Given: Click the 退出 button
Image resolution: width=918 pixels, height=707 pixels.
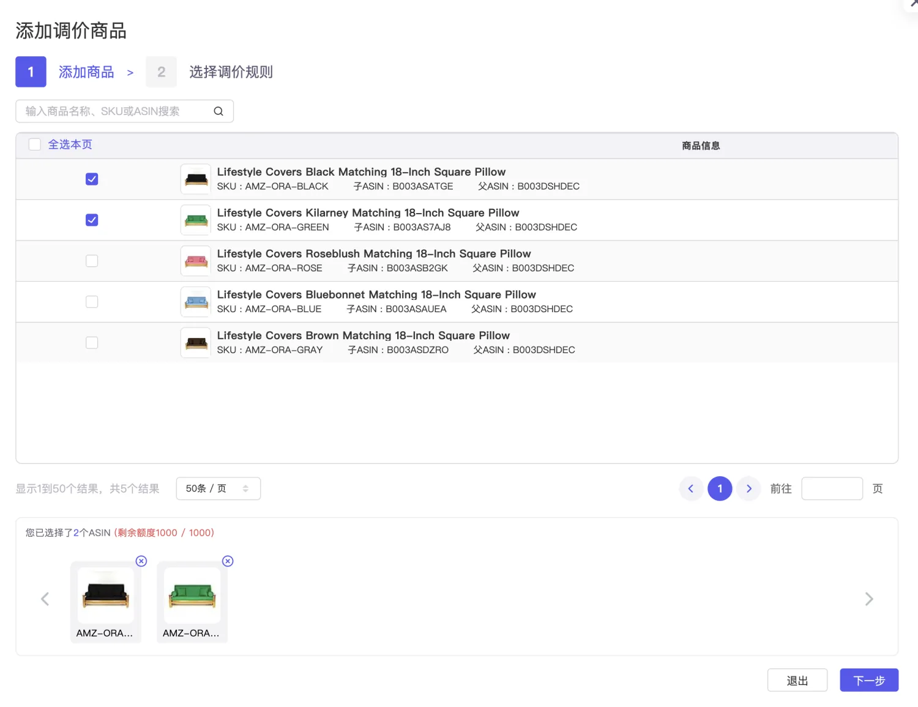Looking at the screenshot, I should click(x=797, y=680).
